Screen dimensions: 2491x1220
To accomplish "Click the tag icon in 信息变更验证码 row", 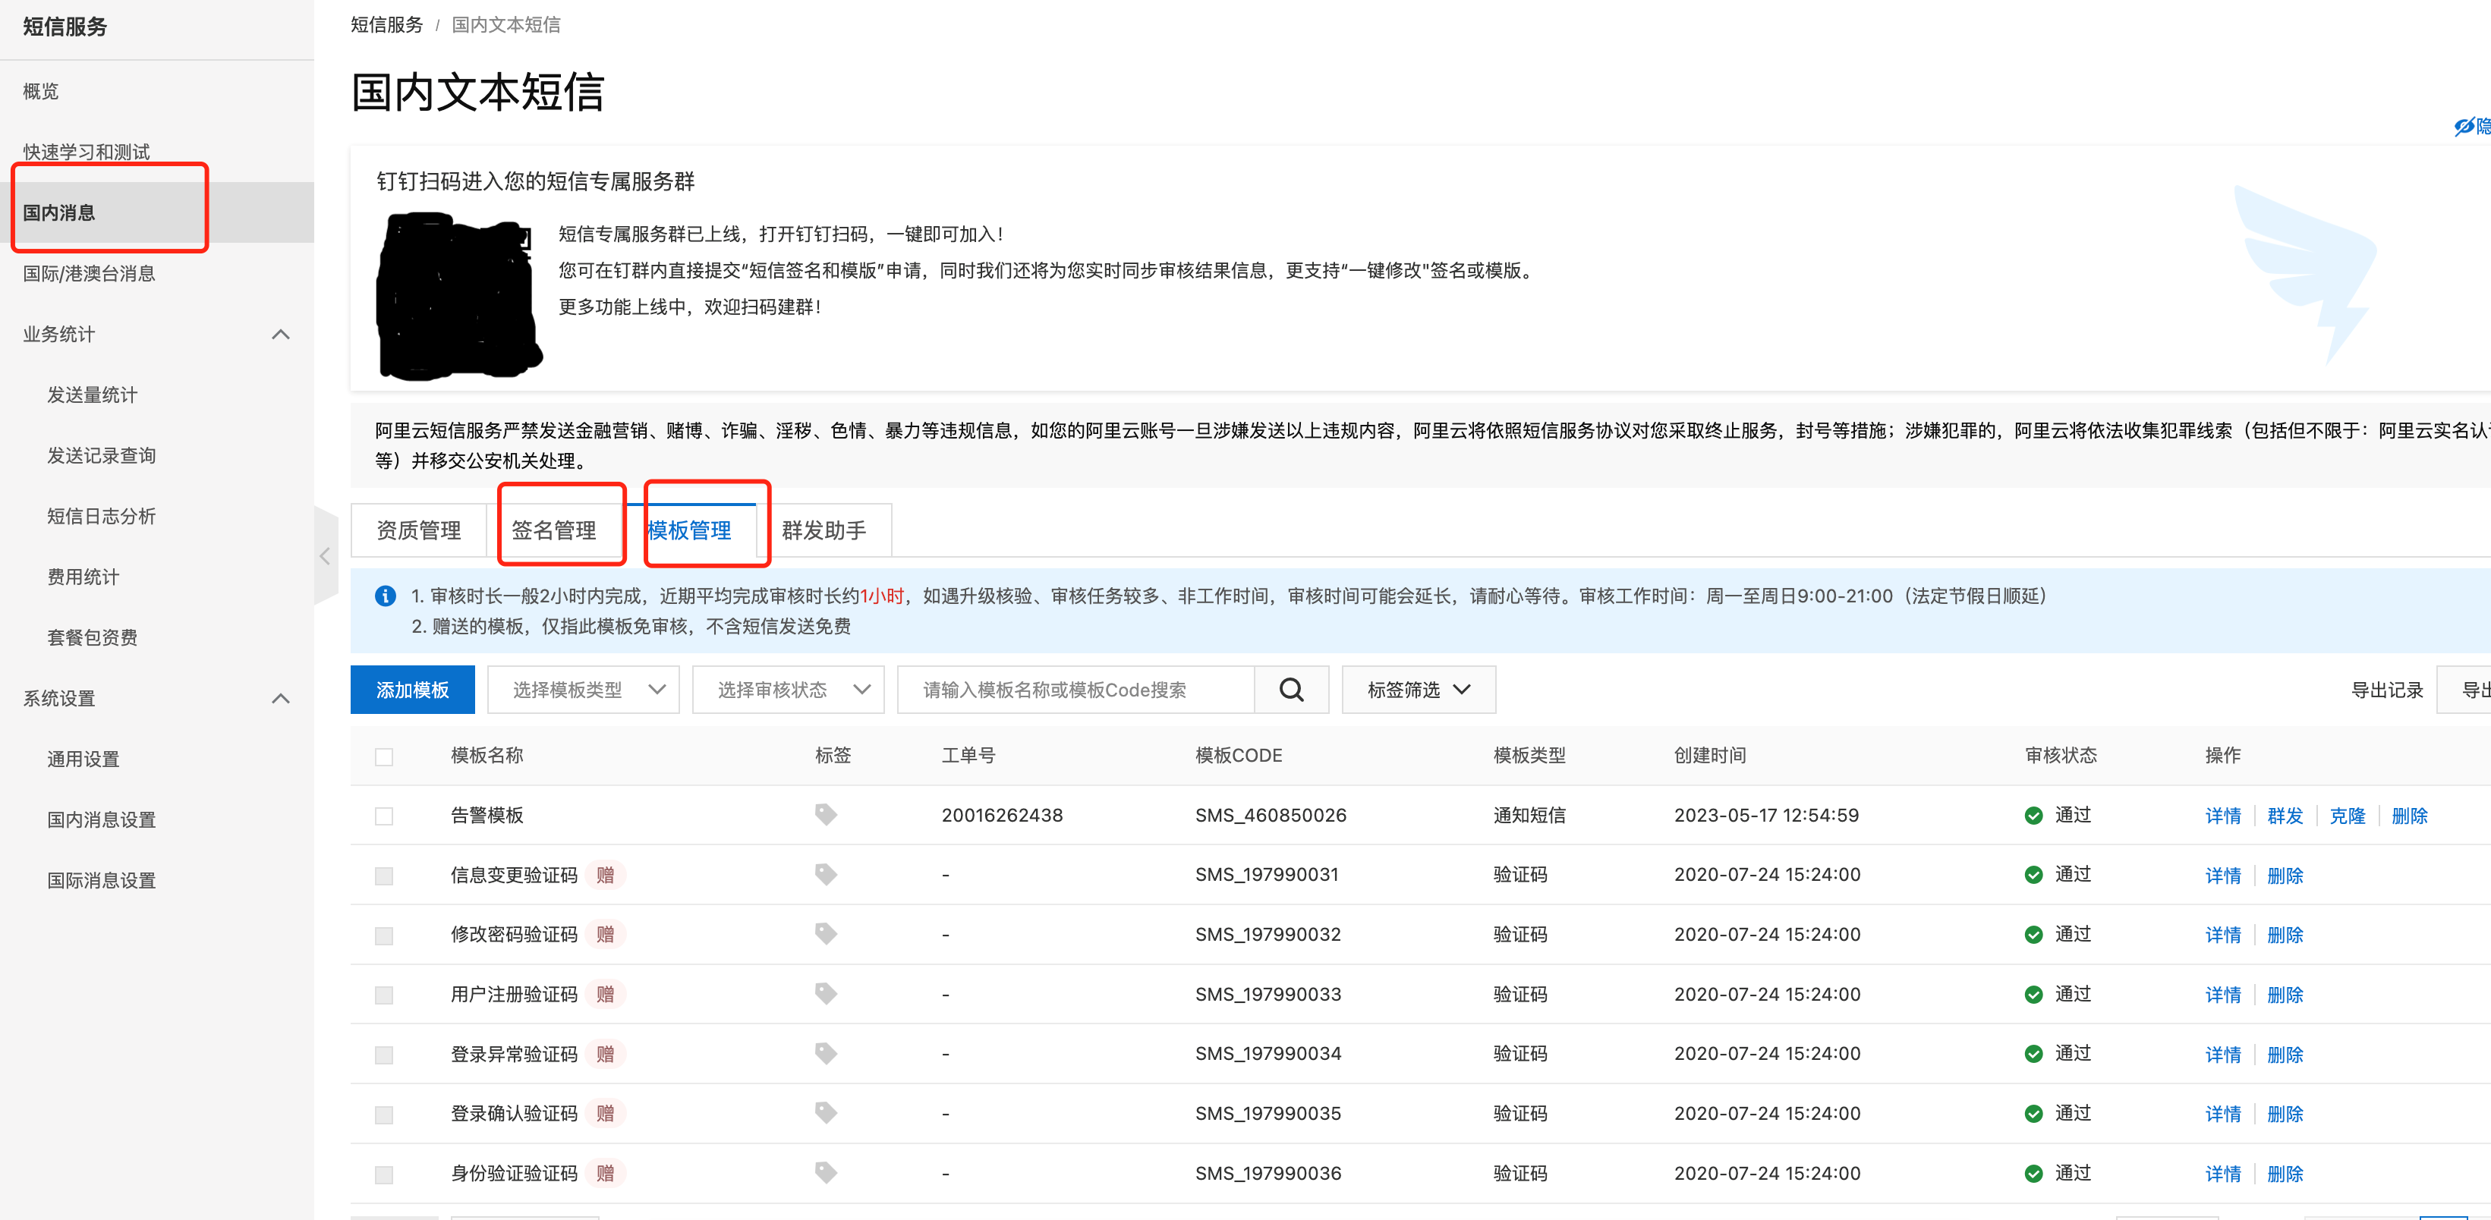I will click(x=826, y=874).
